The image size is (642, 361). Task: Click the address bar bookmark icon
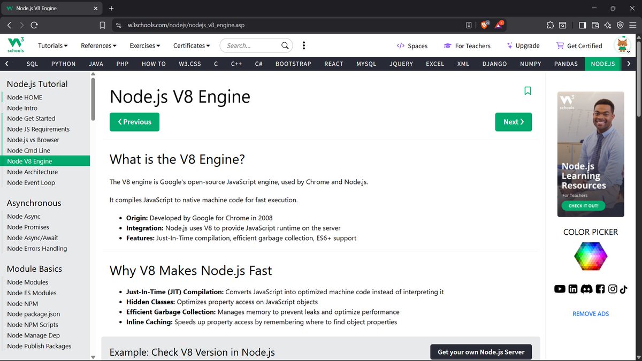pyautogui.click(x=102, y=25)
